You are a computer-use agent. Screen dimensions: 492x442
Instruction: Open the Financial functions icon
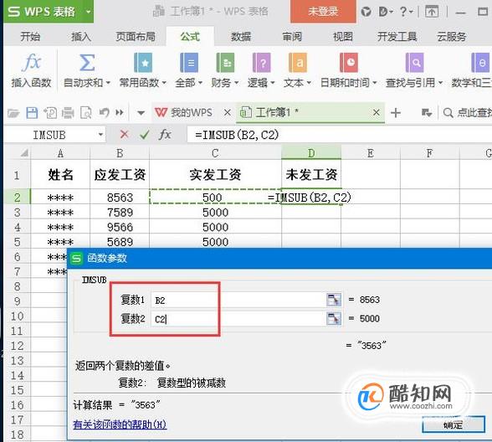point(225,63)
